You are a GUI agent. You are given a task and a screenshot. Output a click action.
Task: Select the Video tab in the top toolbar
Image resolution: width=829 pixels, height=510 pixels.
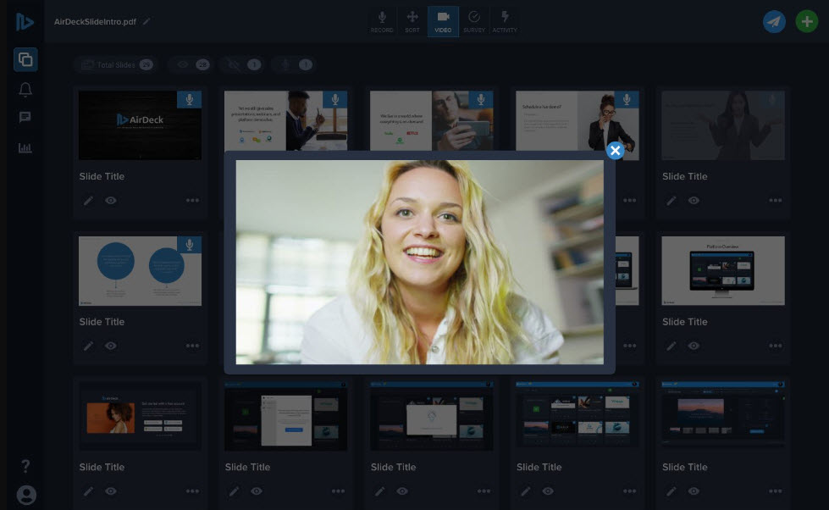(443, 22)
